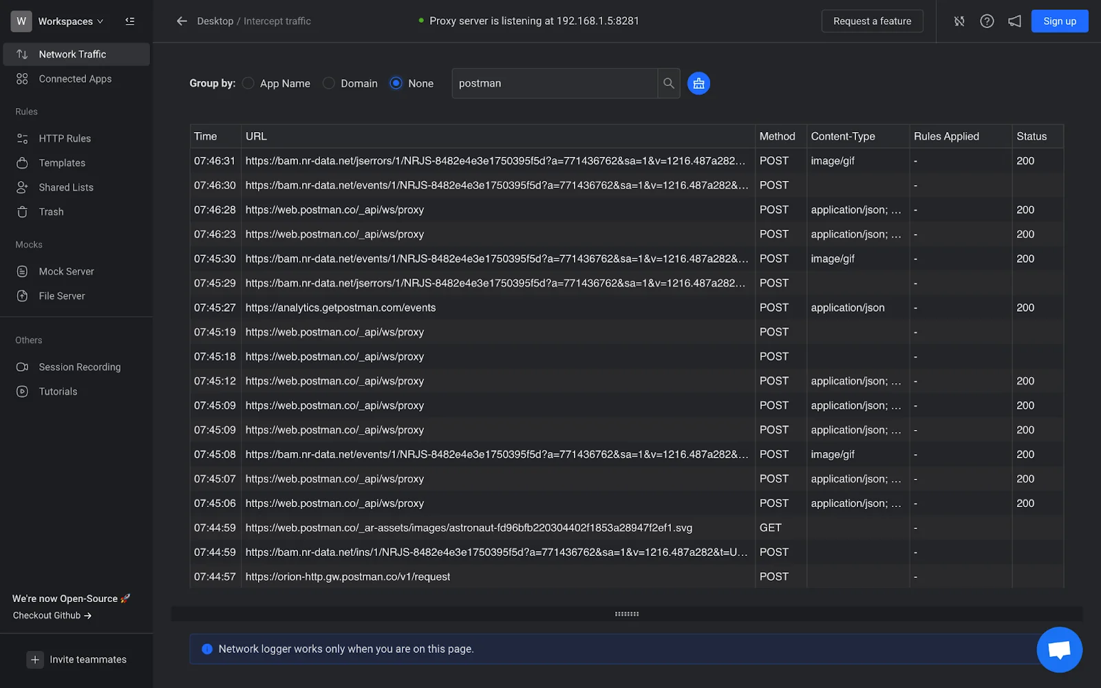This screenshot has width=1101, height=688.
Task: Click the Tutorials play icon
Action: [22, 391]
